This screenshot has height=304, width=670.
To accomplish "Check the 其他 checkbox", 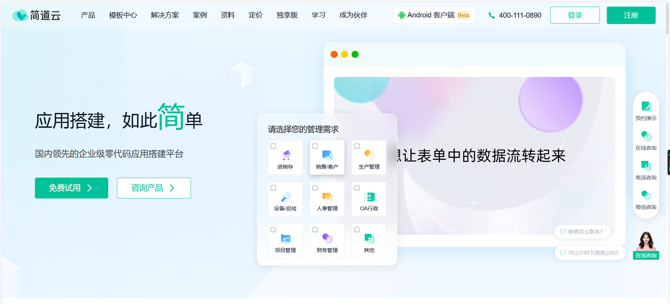I will [x=357, y=229].
